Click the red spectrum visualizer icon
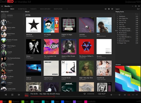 click(27, 95)
